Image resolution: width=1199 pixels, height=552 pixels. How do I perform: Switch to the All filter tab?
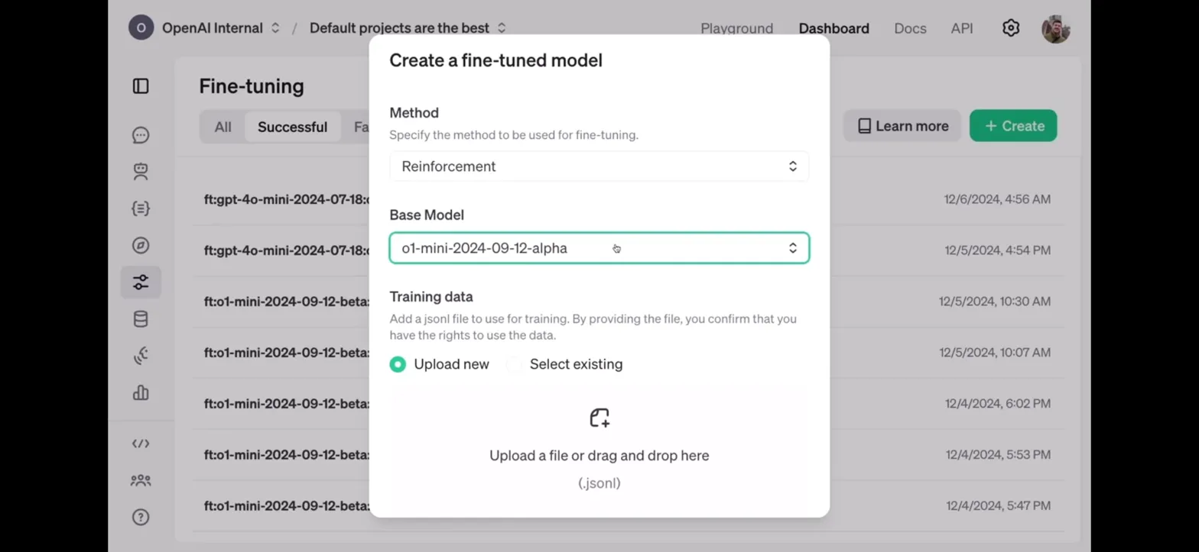[x=223, y=127]
